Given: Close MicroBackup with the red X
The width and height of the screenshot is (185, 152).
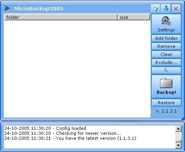Looking at the screenshot, I should 176,8.
